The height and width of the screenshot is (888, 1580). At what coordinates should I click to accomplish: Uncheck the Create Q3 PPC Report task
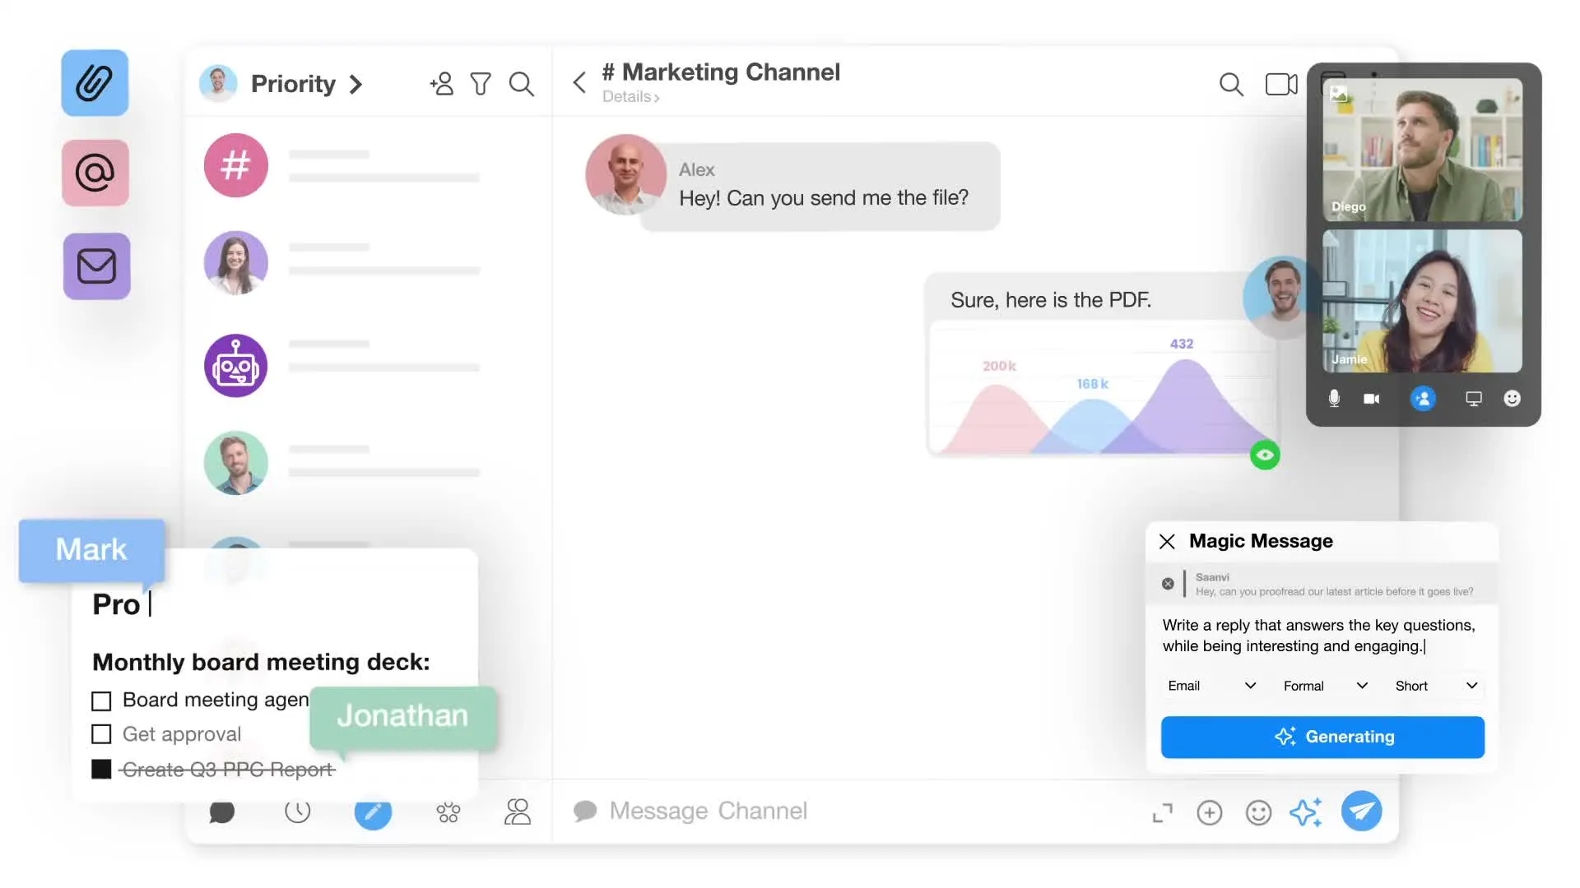pyautogui.click(x=101, y=770)
